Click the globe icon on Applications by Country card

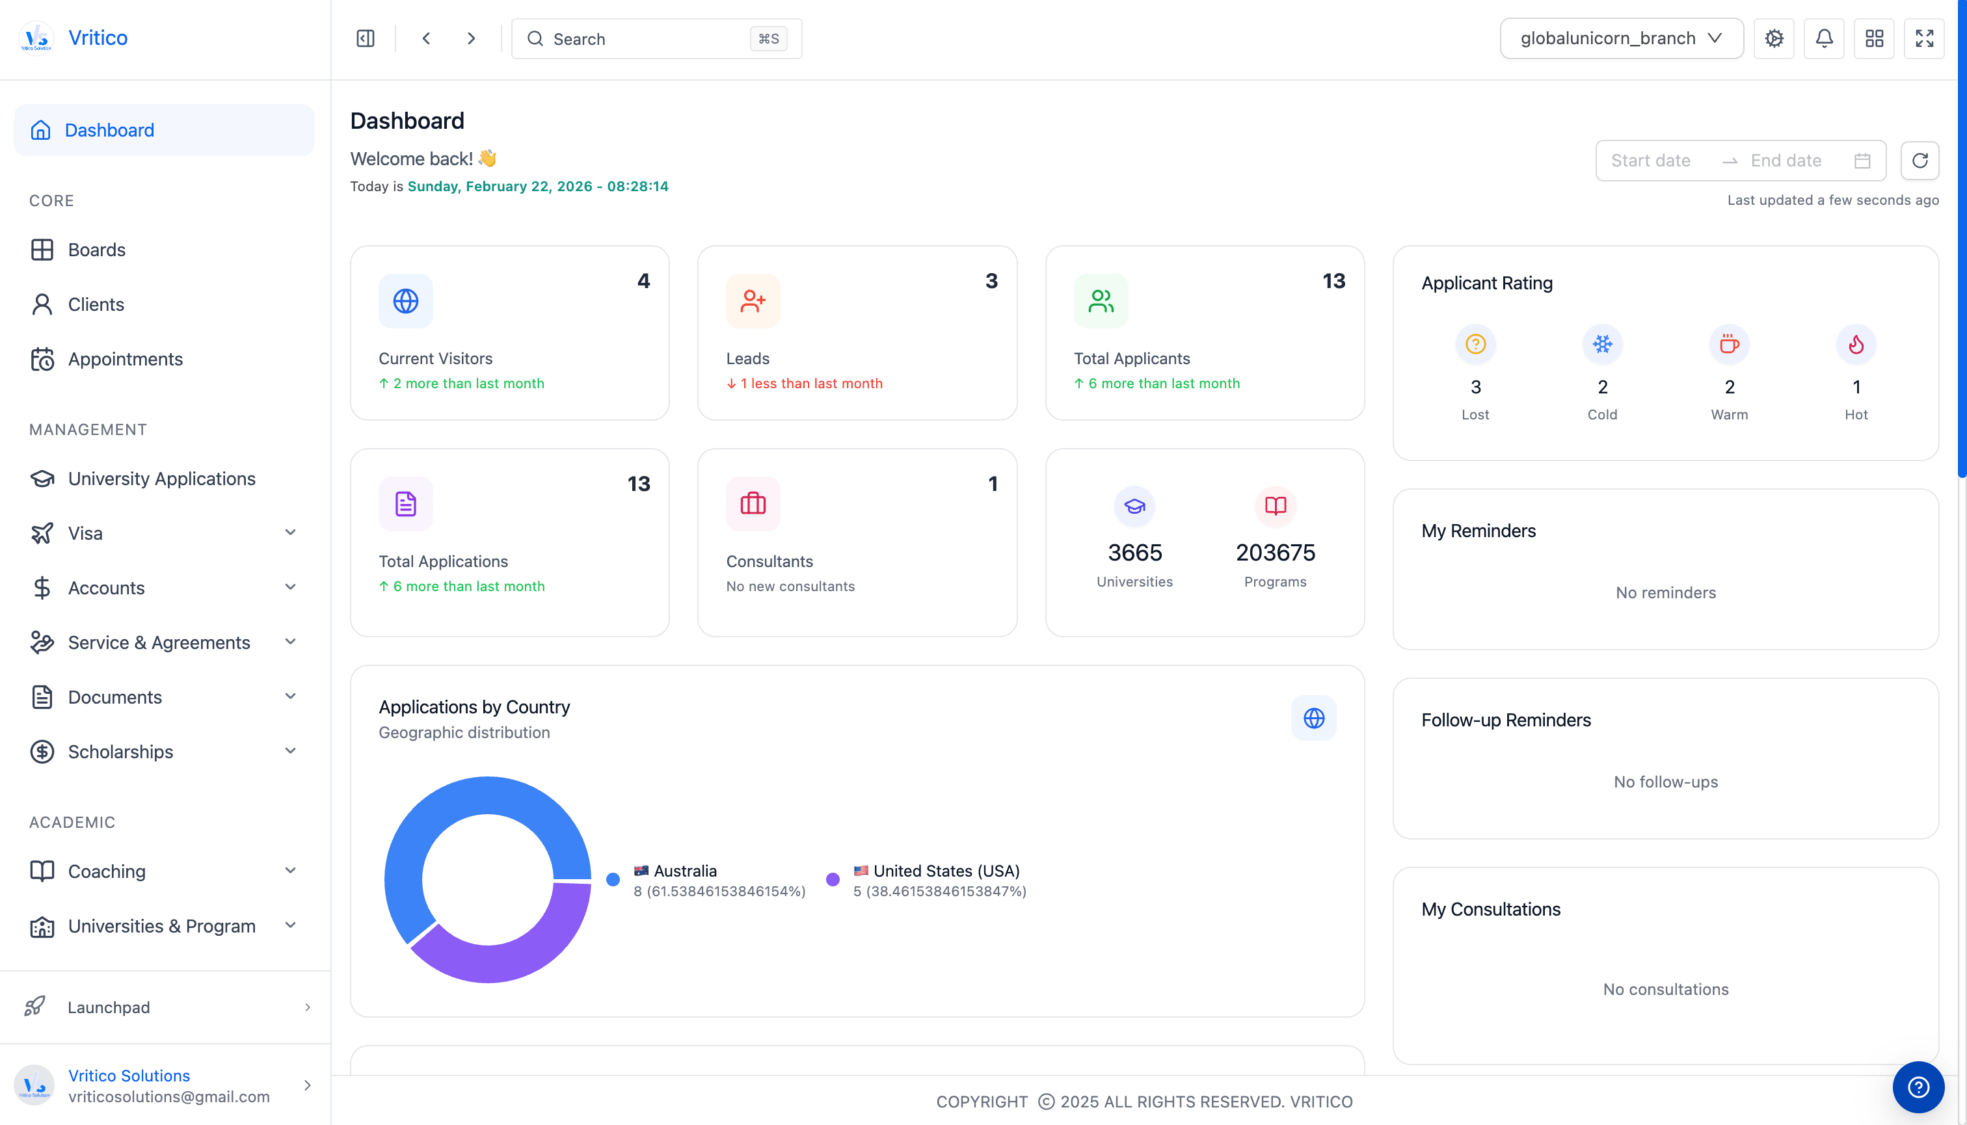point(1314,718)
